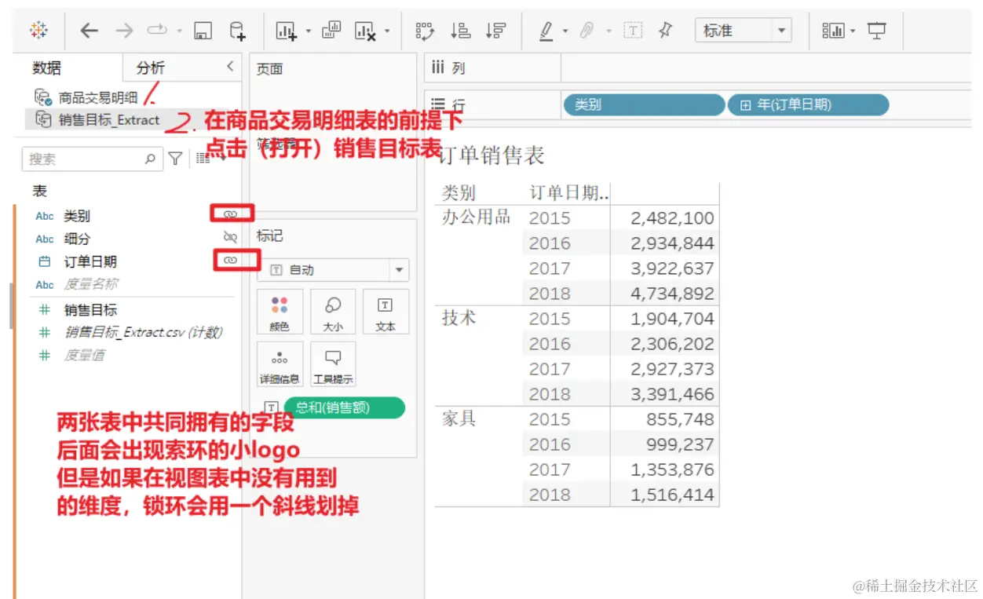This screenshot has height=599, width=983.
Task: Click the show/hide cards icon
Action: click(x=833, y=31)
